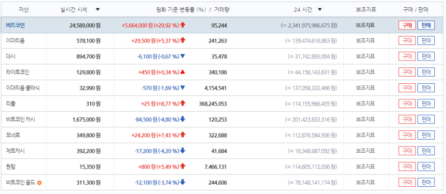Screen dimensions: 446x194
Task: Buy 모네로 via its 구매 button
Action: click(407, 136)
